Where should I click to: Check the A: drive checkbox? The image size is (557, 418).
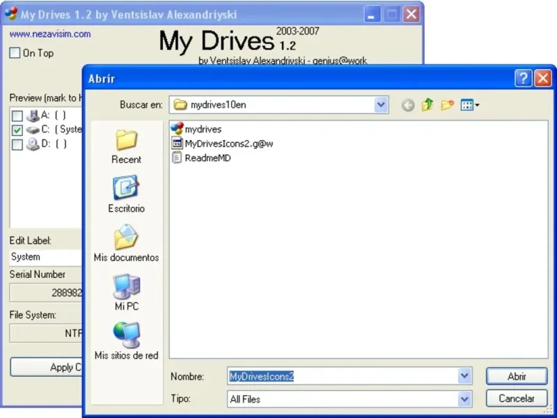(17, 116)
